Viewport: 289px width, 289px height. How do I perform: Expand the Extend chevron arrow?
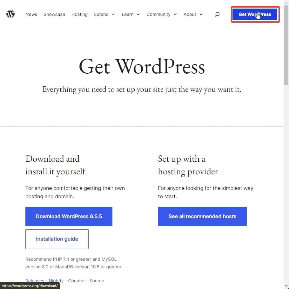click(113, 14)
